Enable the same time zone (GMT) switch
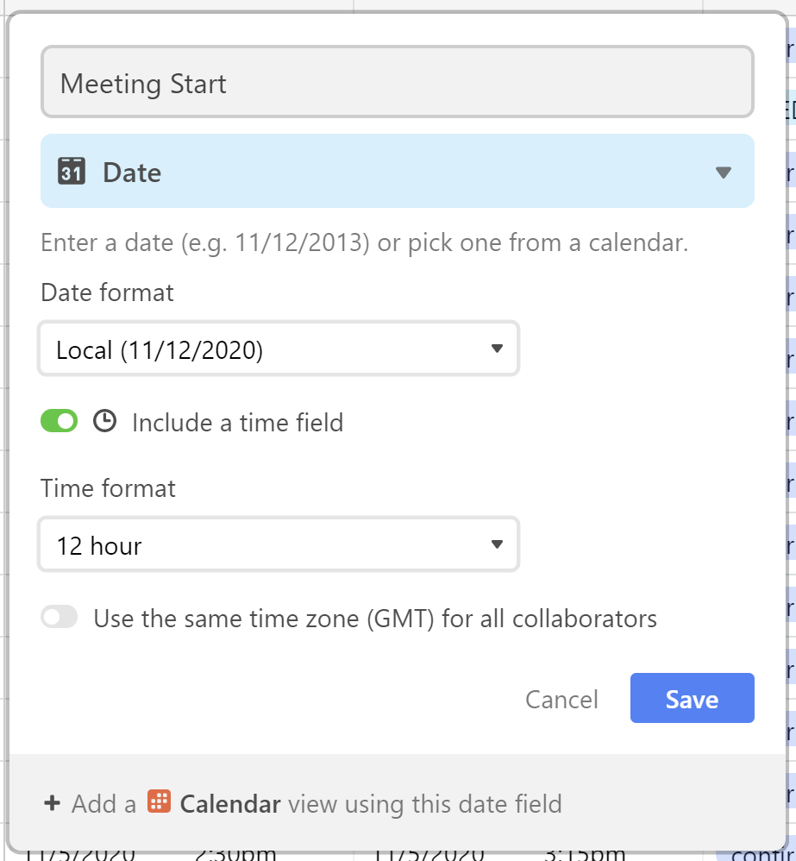This screenshot has width=796, height=861. tap(60, 617)
